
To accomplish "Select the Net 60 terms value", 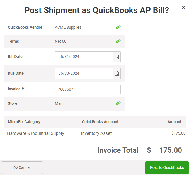I will coord(60,41).
